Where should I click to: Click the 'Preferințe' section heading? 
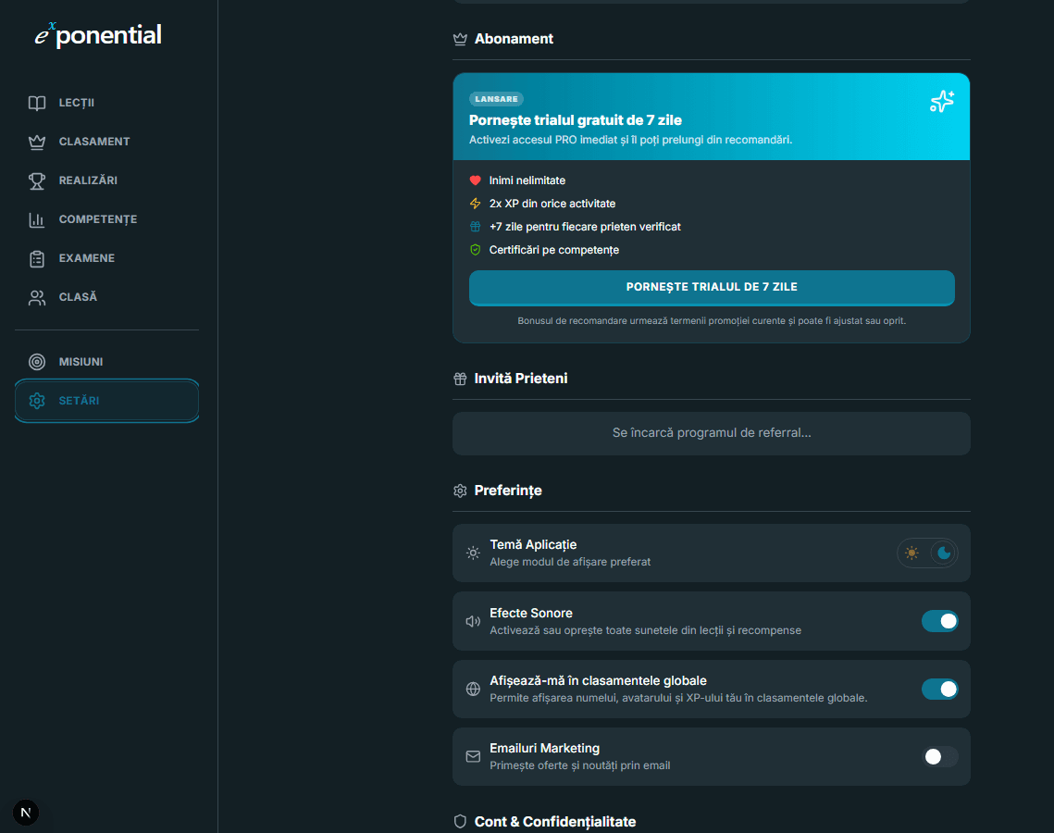coord(508,491)
